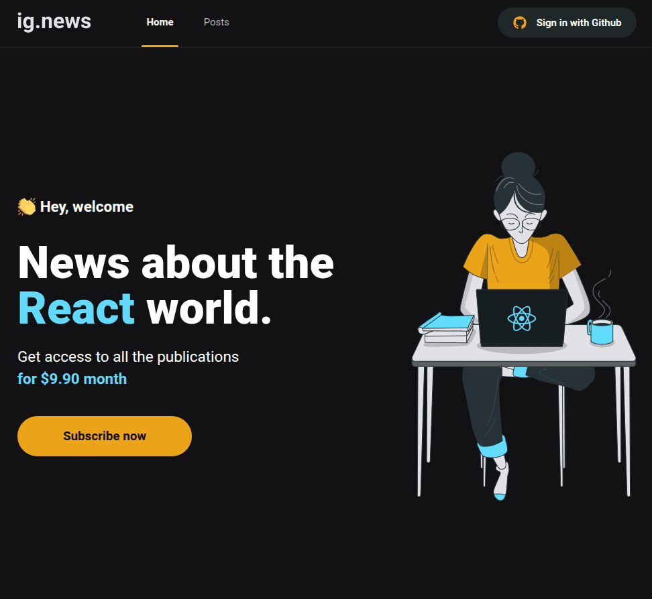The image size is (652, 599).
Task: Select the Home navigation item
Action: point(160,21)
